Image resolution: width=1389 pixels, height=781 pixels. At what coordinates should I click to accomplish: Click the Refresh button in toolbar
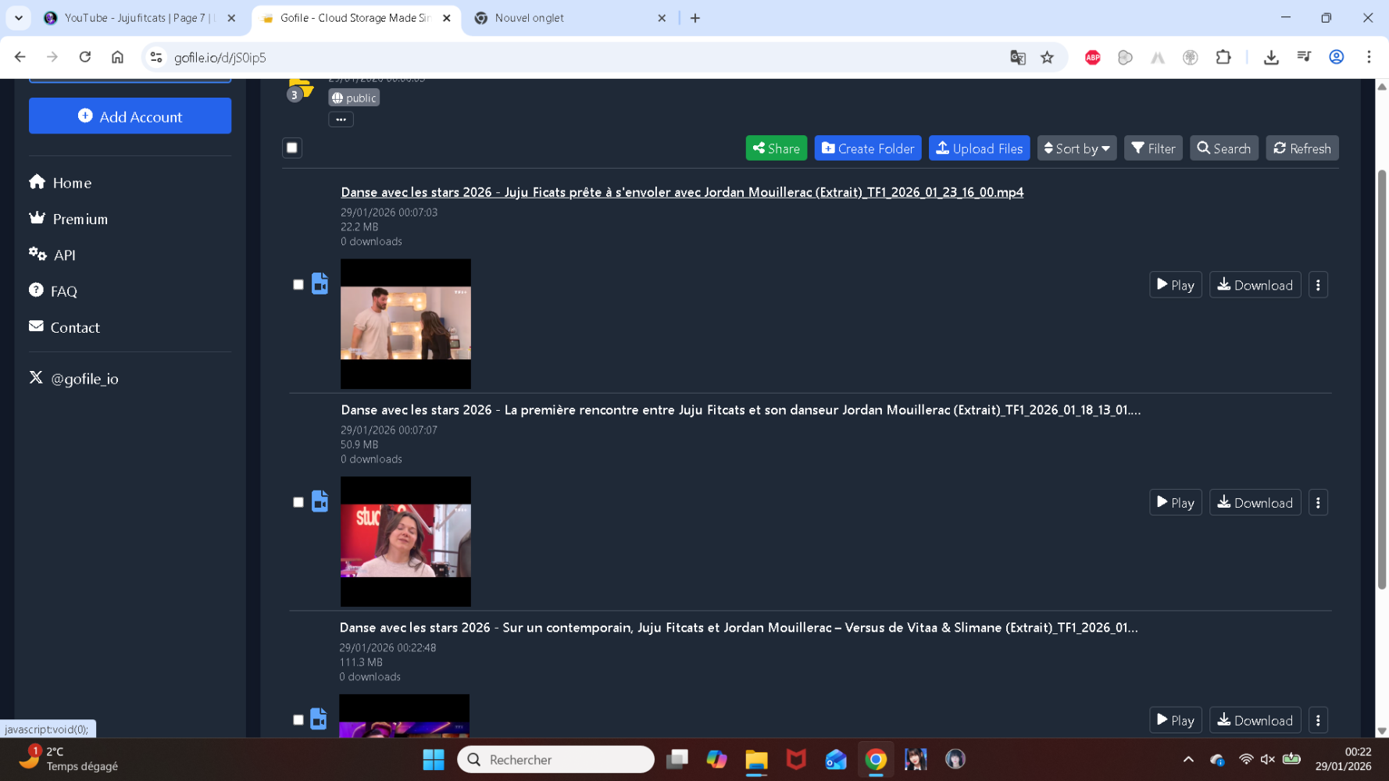tap(1302, 148)
